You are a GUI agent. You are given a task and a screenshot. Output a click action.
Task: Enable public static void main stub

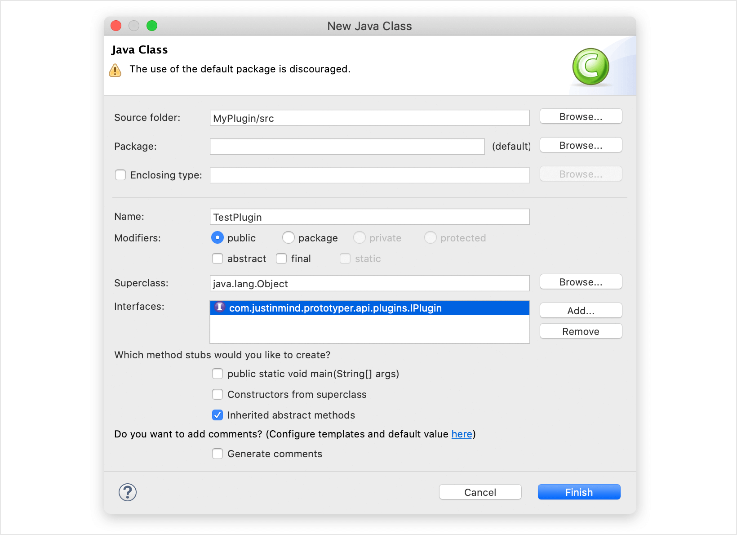point(218,374)
